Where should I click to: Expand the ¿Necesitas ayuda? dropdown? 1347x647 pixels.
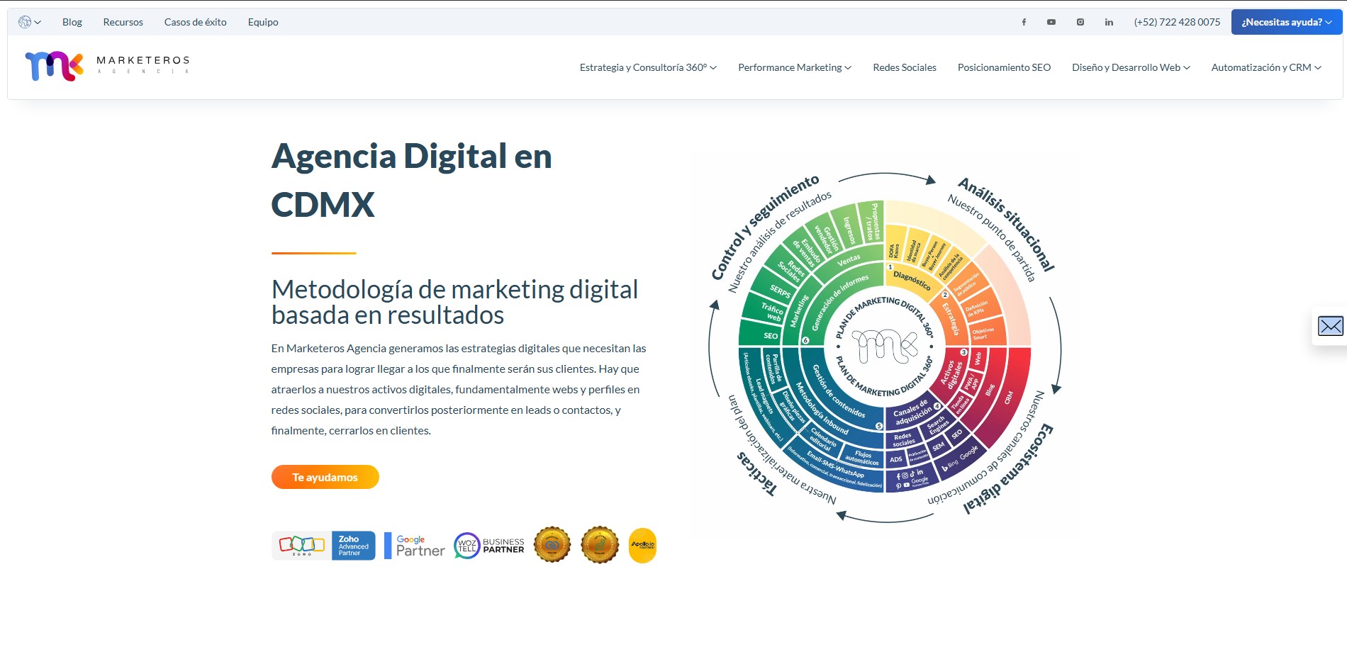click(1287, 22)
